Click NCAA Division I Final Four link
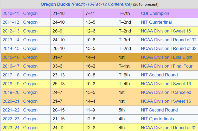The image size is (198, 131). point(167,66)
